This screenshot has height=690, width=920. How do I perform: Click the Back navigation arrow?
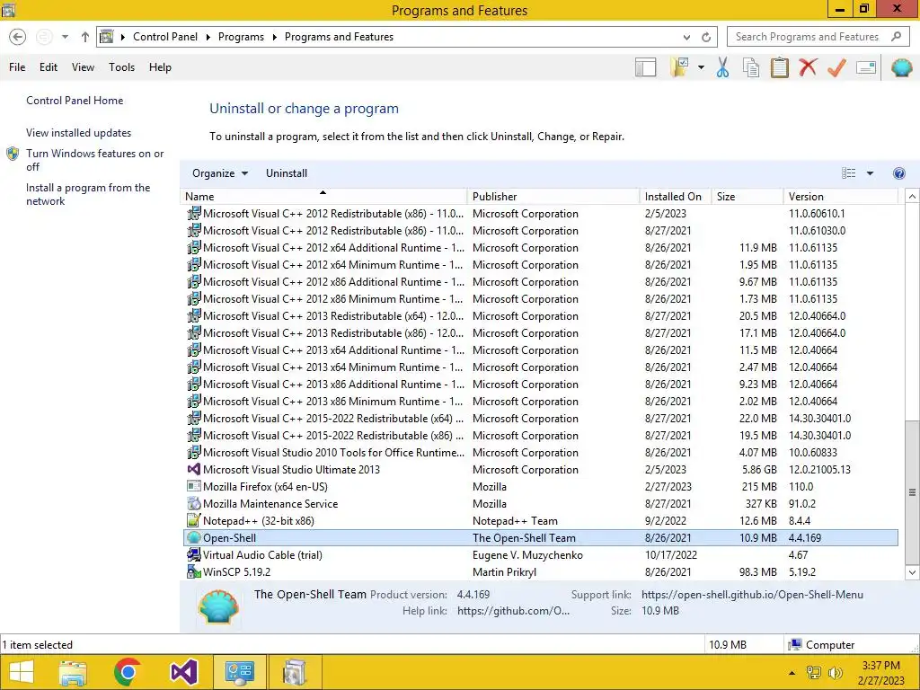point(18,37)
